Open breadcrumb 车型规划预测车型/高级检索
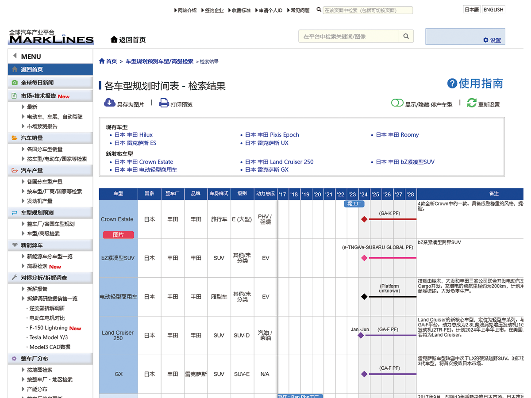531x398 pixels. pyautogui.click(x=160, y=61)
